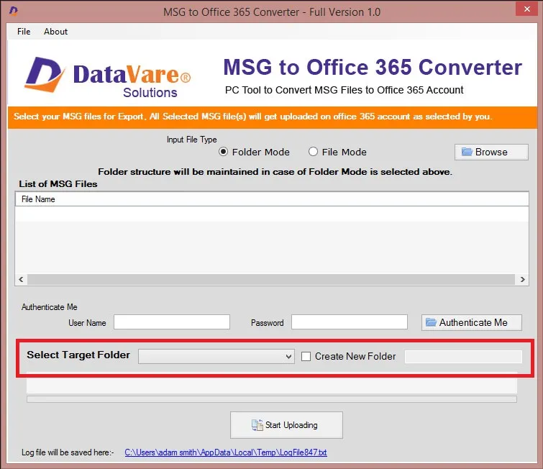The image size is (543, 469).
Task: Enable the Create New Folder checkbox
Action: (306, 357)
